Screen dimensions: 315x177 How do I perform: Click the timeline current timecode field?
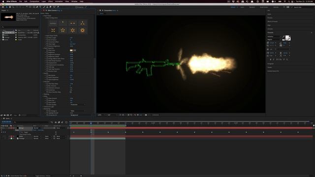(6, 122)
